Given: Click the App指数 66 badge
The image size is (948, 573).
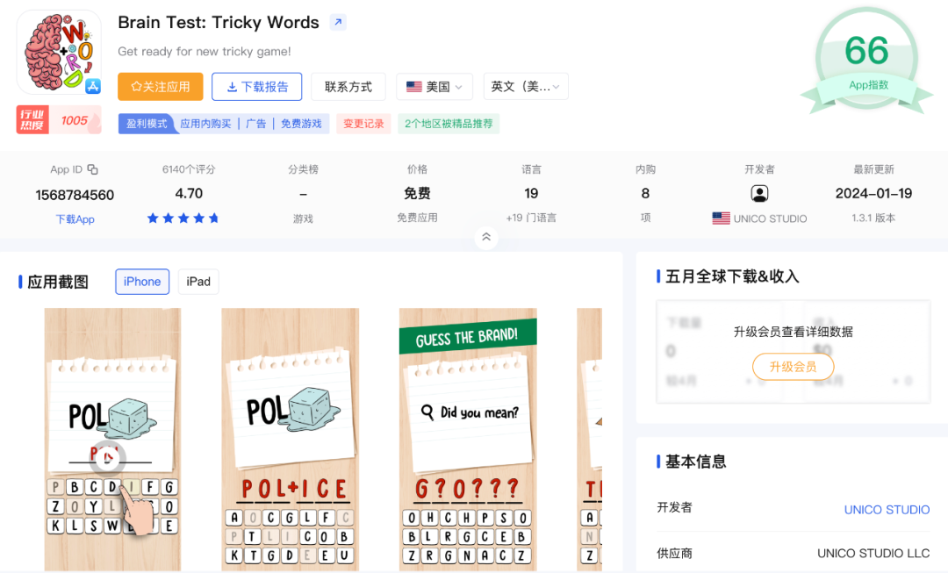Looking at the screenshot, I should 866,61.
